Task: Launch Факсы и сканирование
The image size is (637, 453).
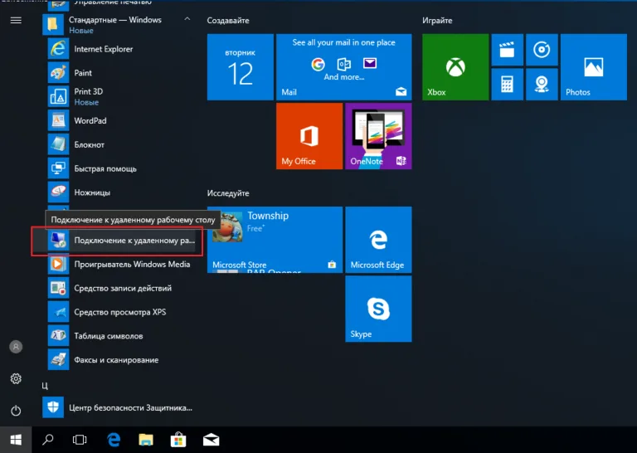Action: 119,360
